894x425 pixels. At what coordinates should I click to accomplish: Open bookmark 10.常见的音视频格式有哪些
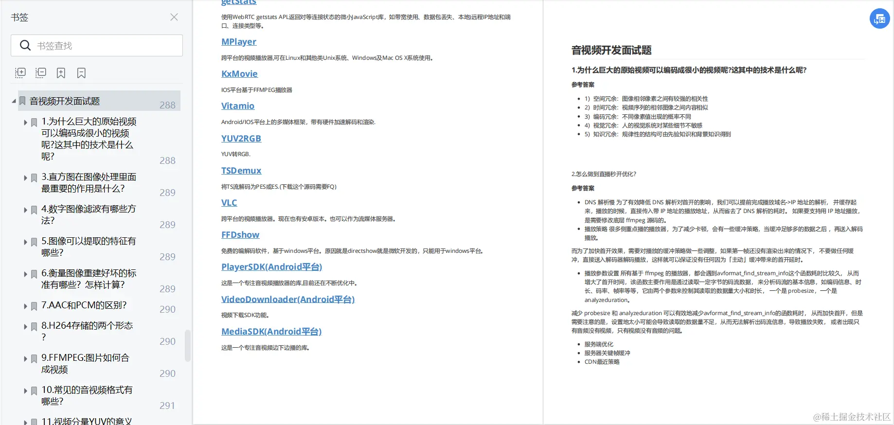tap(87, 396)
